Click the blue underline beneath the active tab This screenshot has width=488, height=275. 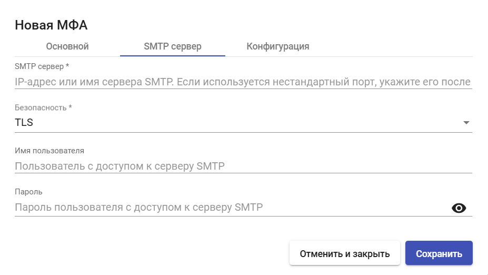click(x=173, y=56)
